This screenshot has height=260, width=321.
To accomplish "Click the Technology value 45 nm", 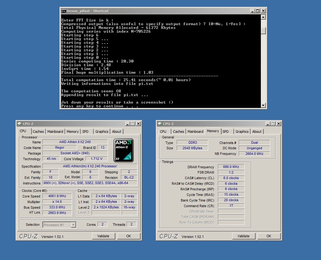I will point(51,159).
